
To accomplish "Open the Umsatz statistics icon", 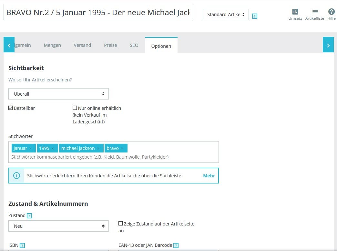I will click(x=295, y=12).
